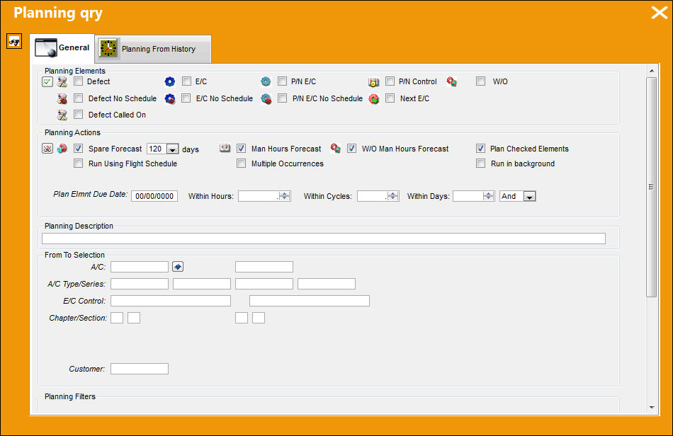
Task: Click the scrollbar up arrow
Action: pyautogui.click(x=652, y=71)
